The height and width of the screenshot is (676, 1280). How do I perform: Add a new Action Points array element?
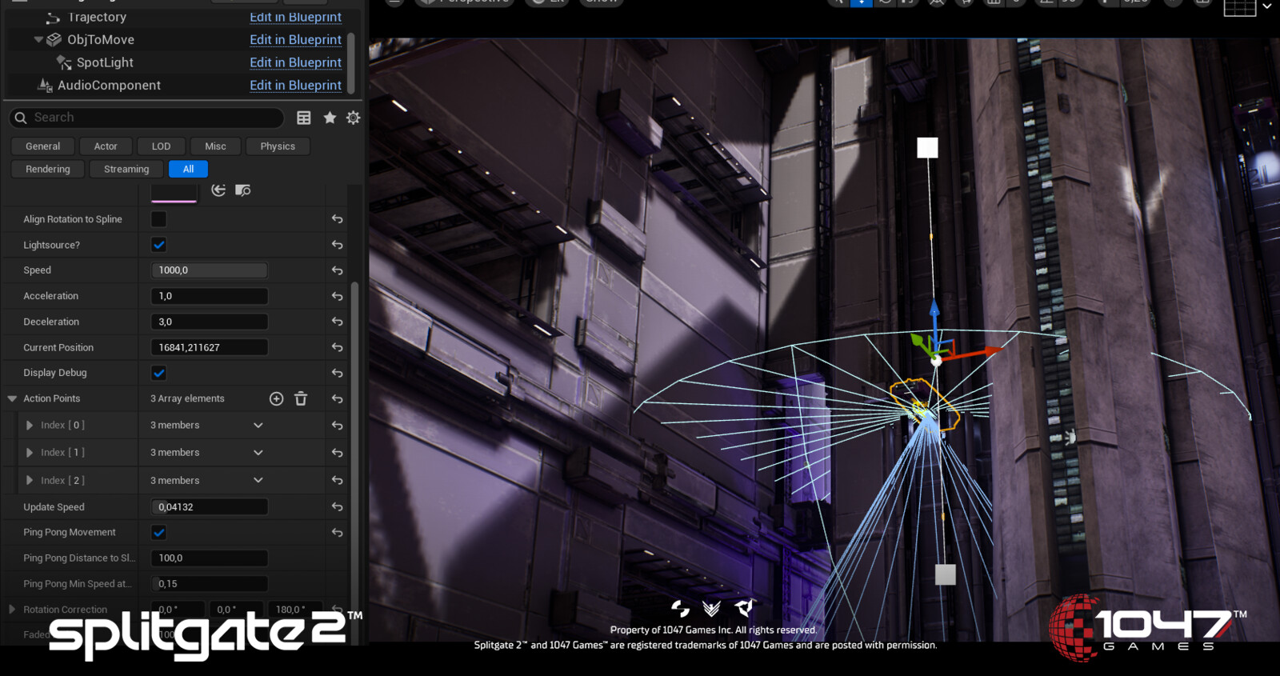point(276,398)
